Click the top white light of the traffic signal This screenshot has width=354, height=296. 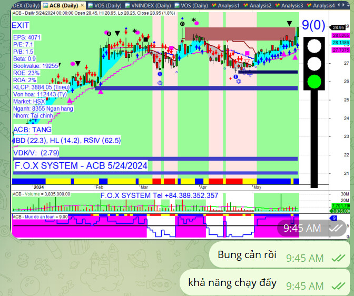[x=314, y=46]
